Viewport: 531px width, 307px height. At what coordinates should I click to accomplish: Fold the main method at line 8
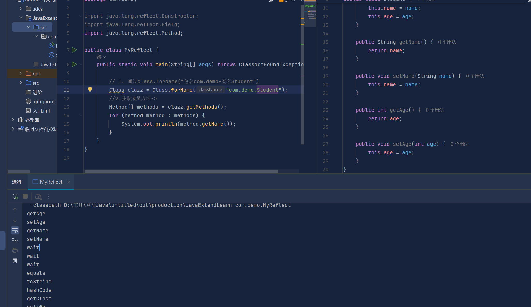81,64
